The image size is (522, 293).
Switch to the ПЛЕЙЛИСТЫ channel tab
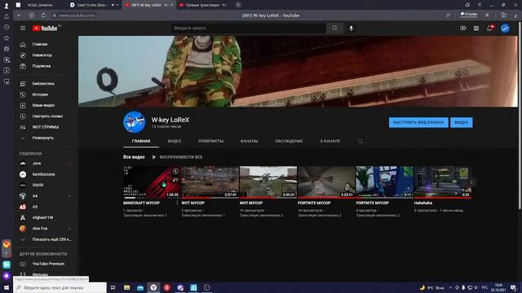tap(210, 141)
